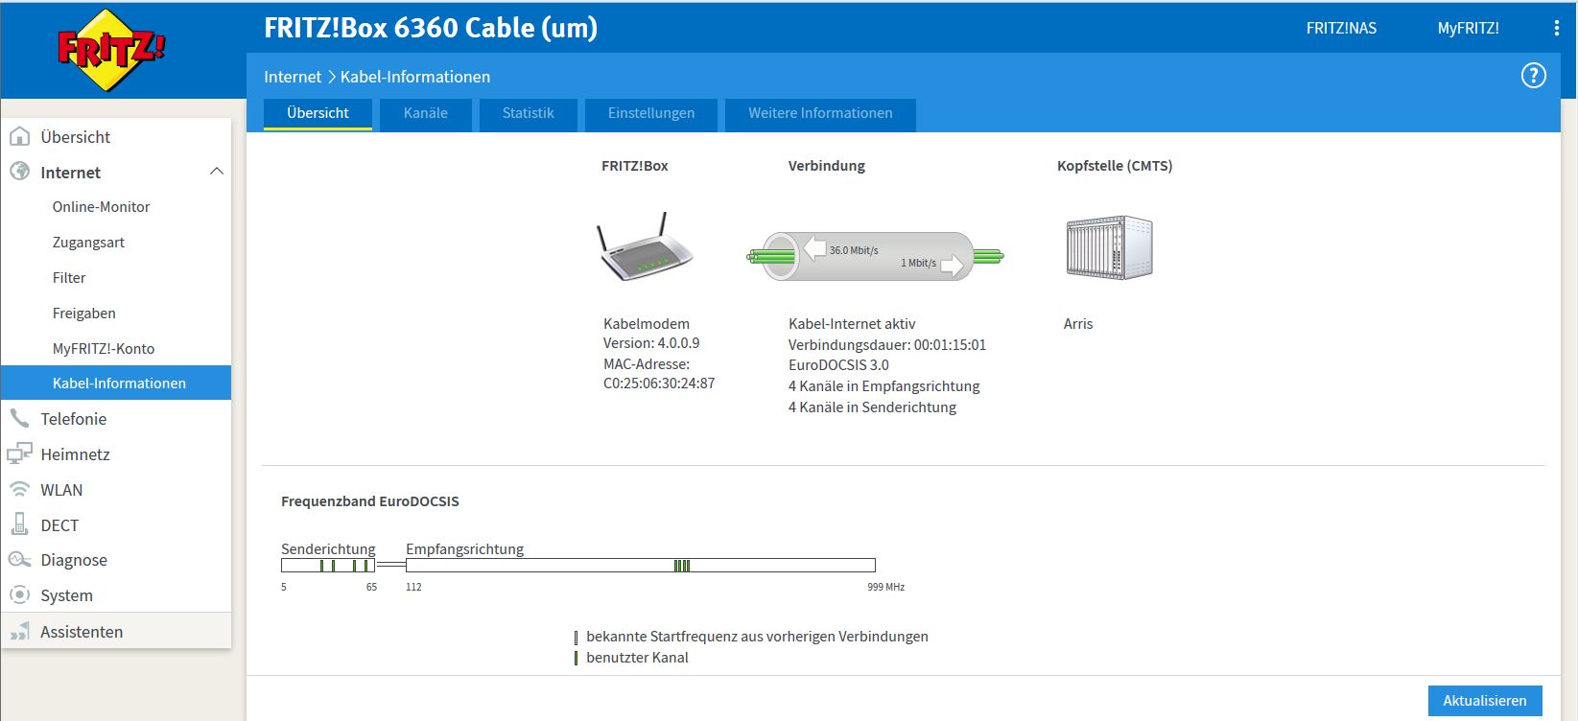Click 'Verbindungsdauer: 00:01:15:01' text
Image resolution: width=1578 pixels, height=721 pixels.
click(887, 345)
